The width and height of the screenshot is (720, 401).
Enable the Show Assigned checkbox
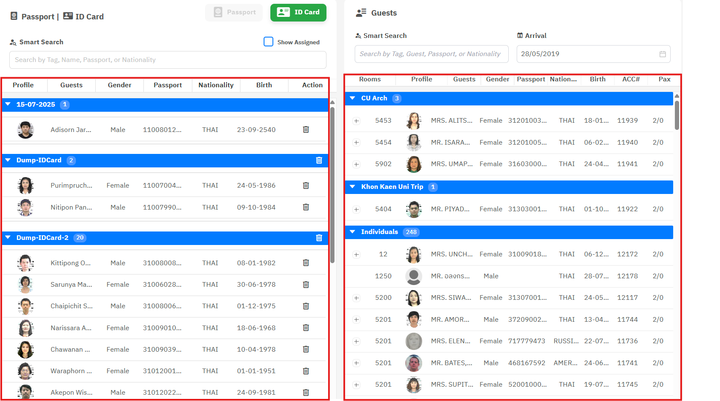tap(268, 42)
